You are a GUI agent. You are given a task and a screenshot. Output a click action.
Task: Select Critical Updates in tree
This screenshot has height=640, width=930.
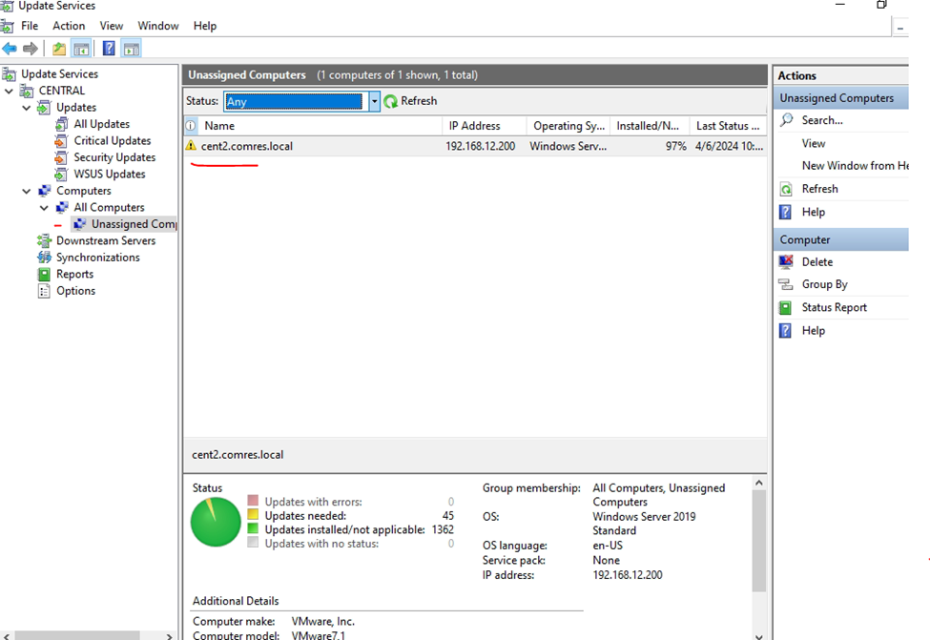coord(112,141)
